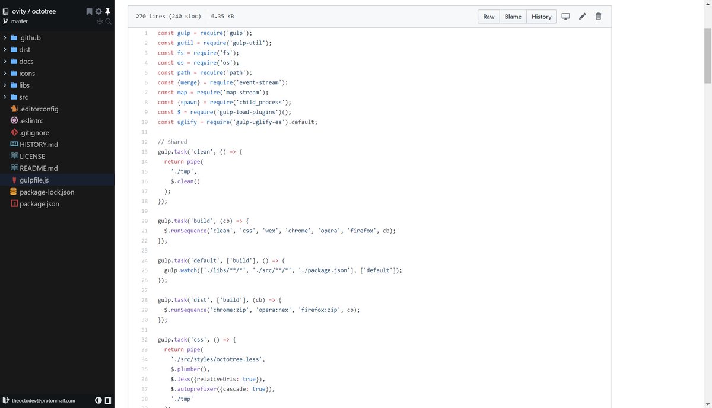The height and width of the screenshot is (408, 712).
Task: Expand the libs folder chevron
Action: point(5,85)
